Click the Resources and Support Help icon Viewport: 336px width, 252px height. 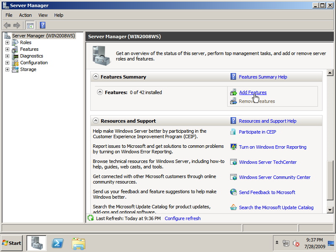233,121
